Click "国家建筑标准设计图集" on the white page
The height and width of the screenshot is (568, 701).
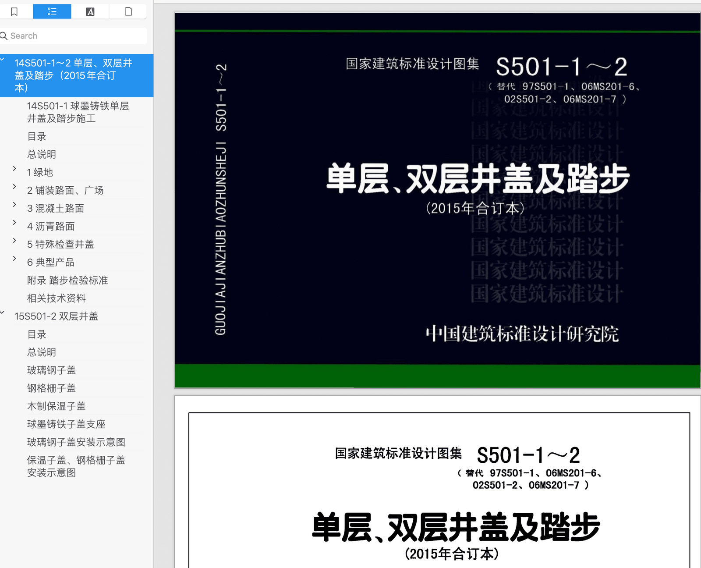coord(398,453)
